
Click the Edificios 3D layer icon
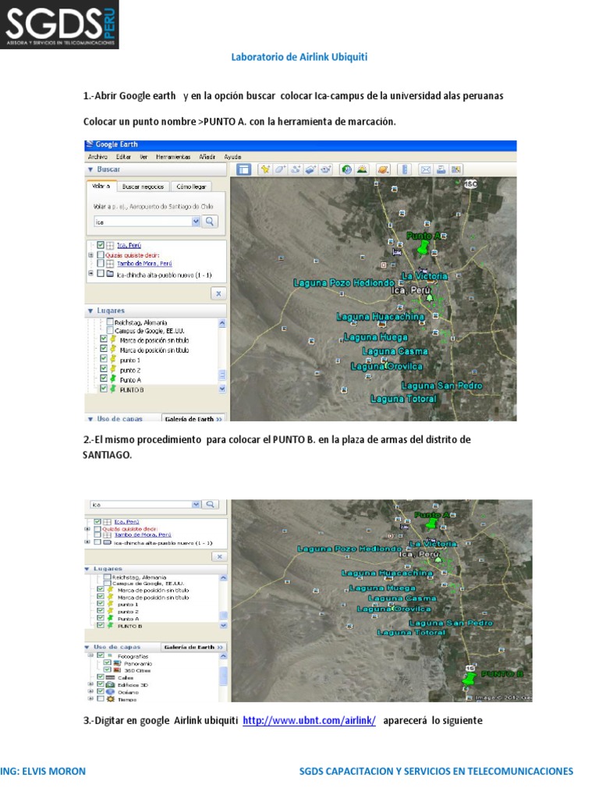[110, 685]
